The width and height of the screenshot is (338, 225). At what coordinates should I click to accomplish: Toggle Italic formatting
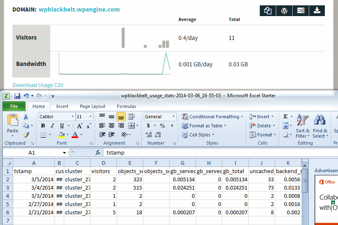click(52, 126)
